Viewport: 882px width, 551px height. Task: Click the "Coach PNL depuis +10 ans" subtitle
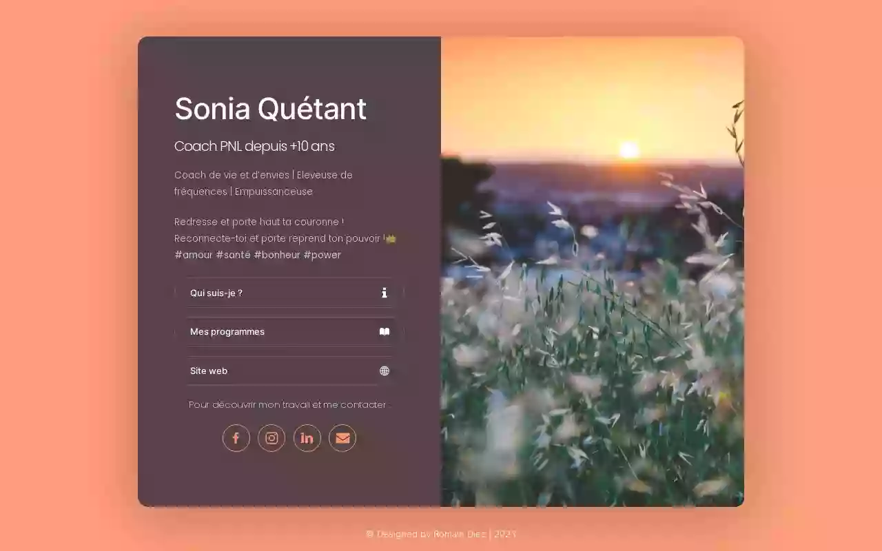point(254,146)
